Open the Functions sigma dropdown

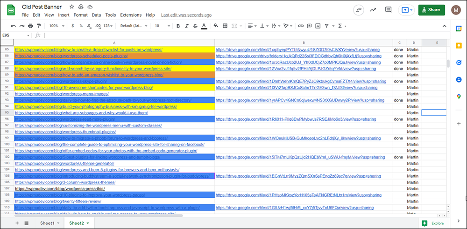click(x=342, y=26)
